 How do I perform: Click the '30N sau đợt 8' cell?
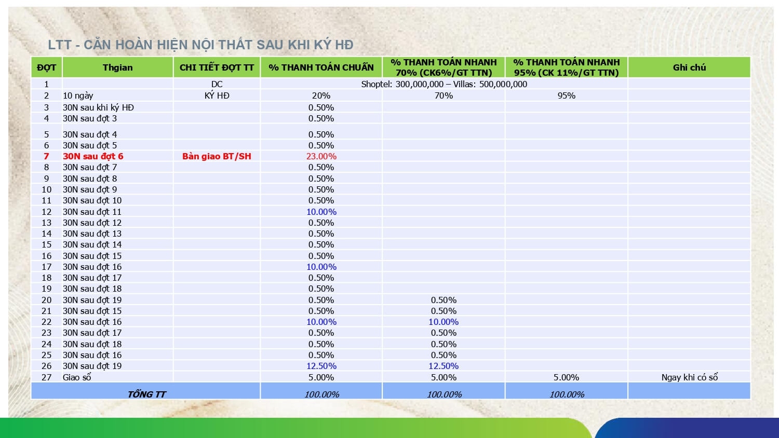pos(118,179)
